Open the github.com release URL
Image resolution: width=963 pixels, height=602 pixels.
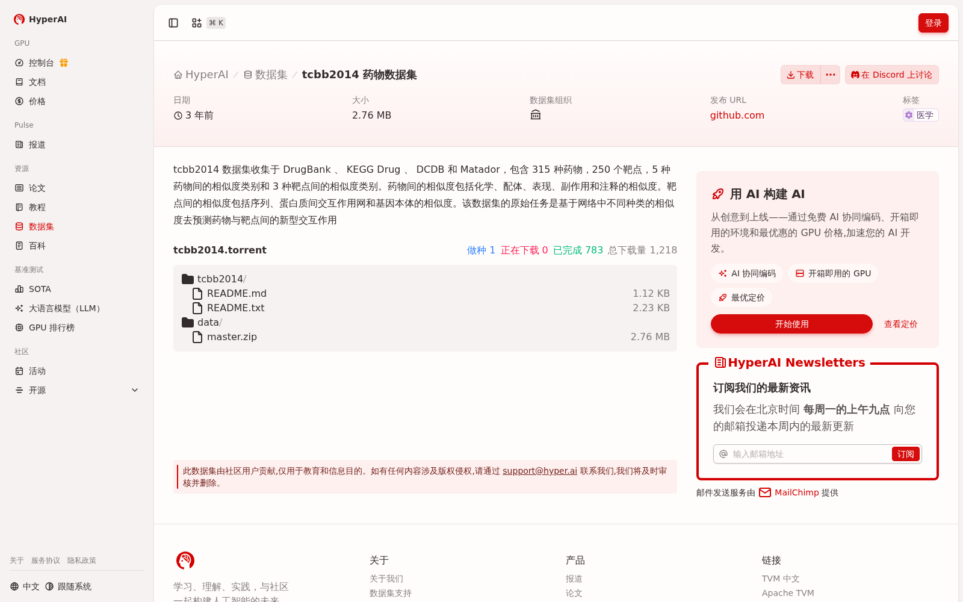737,115
